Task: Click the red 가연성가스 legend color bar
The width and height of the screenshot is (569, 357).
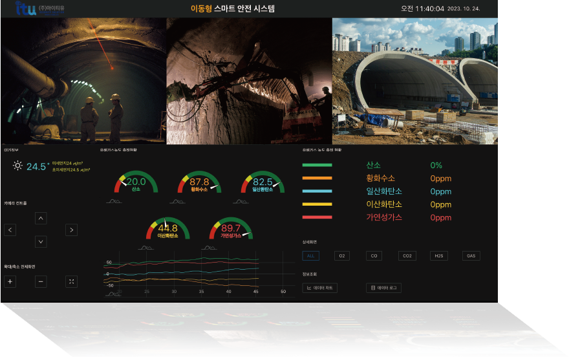Action: [317, 217]
